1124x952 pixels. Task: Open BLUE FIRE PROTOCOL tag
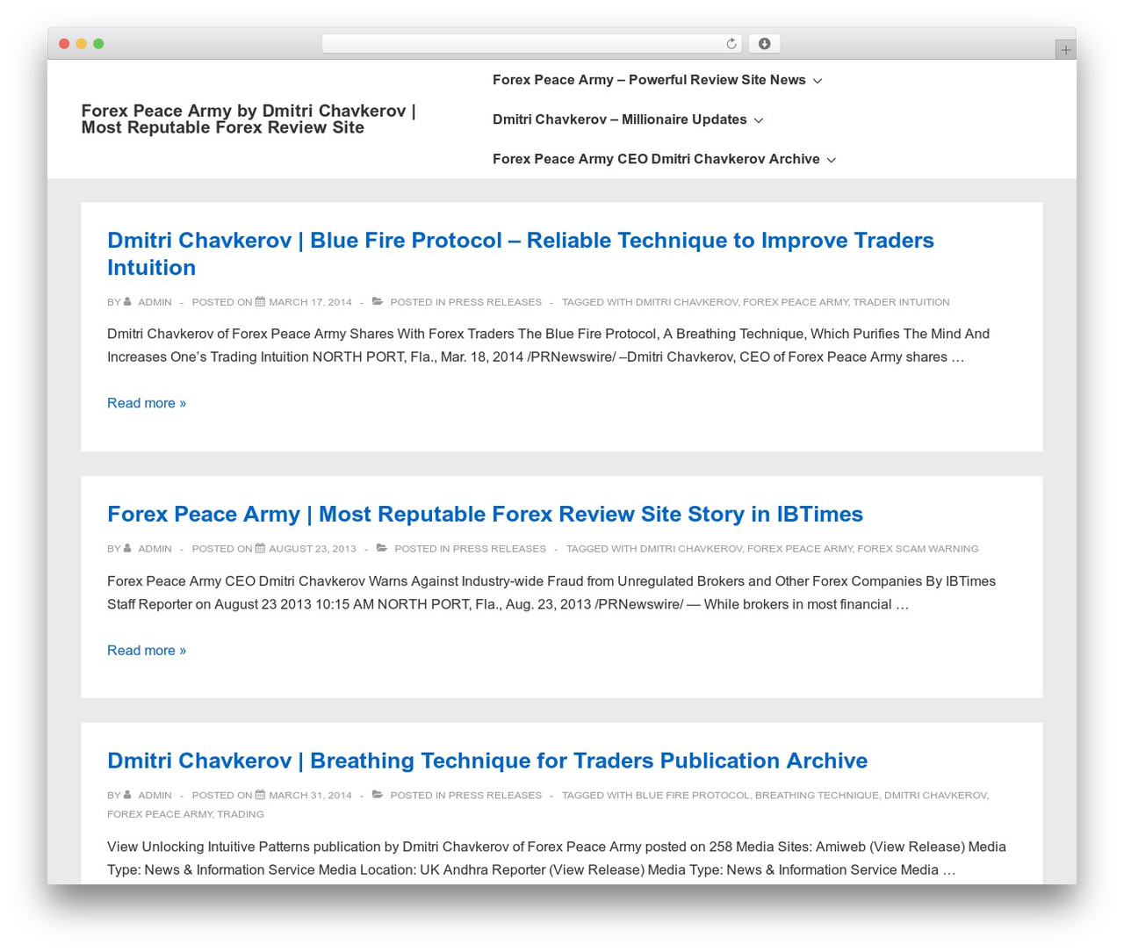click(693, 796)
